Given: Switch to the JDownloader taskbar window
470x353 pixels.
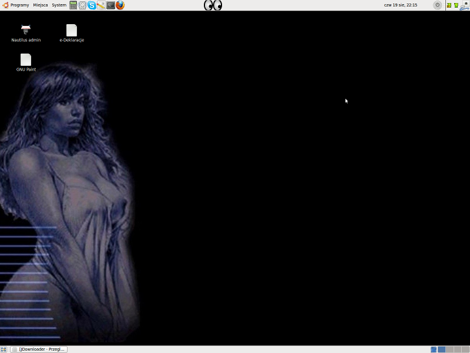Looking at the screenshot, I should coord(39,349).
